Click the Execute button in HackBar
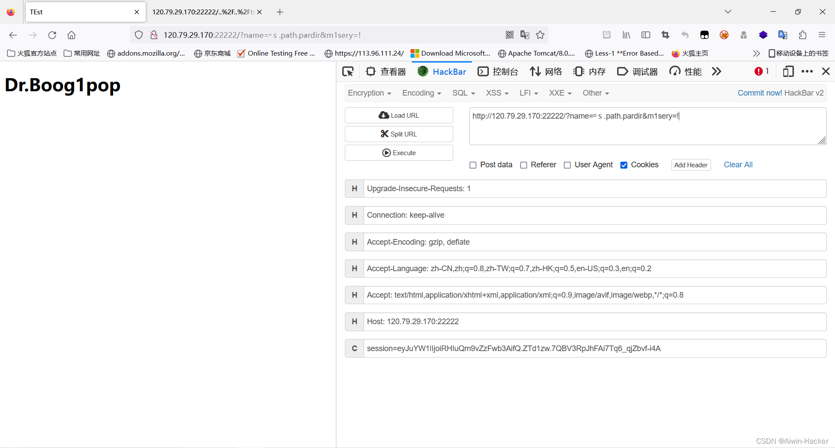This screenshot has width=835, height=448. [x=398, y=153]
